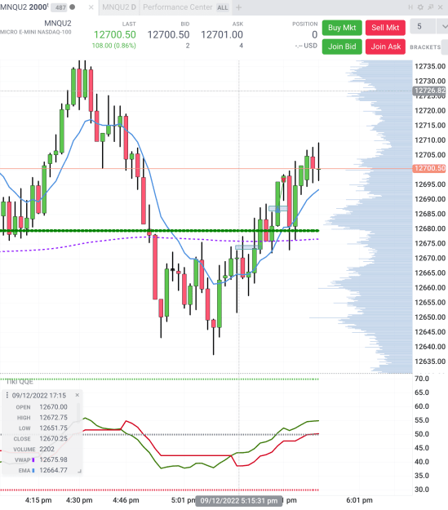Click the order quantity field showing 5
The height and width of the screenshot is (510, 448).
coord(423,26)
